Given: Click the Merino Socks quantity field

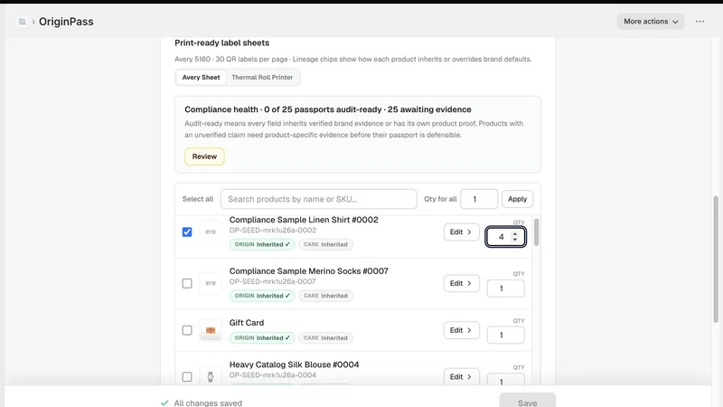Looking at the screenshot, I should [x=506, y=289].
